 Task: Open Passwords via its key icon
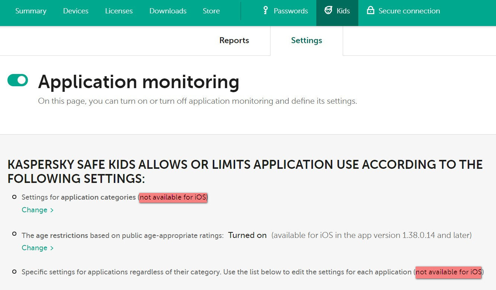pos(265,10)
